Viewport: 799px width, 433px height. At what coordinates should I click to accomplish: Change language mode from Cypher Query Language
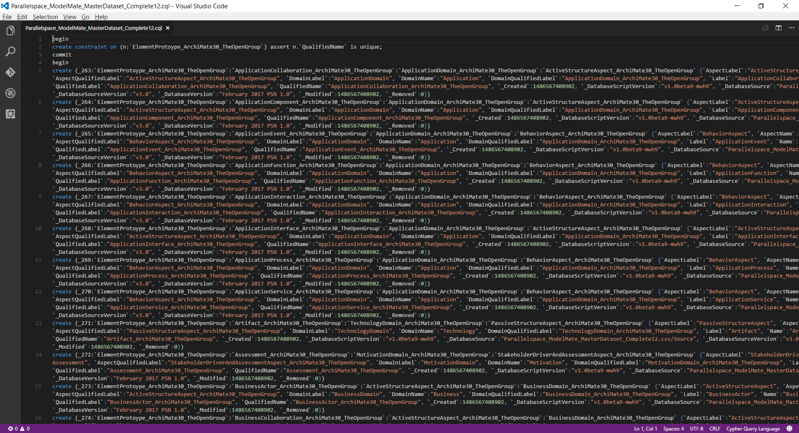[x=753, y=428]
